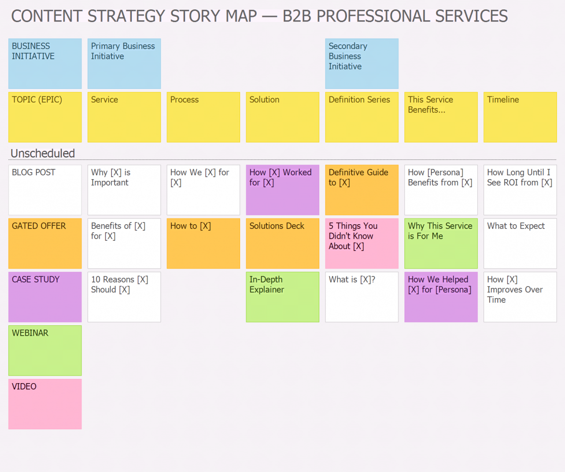
Task: Click the "How We Helped [X] for [Persona]" card
Action: (x=441, y=297)
